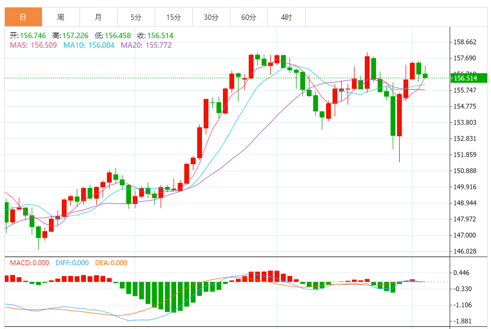Click the DEA:0.000 label
This screenshot has height=329, width=491.
click(111, 263)
